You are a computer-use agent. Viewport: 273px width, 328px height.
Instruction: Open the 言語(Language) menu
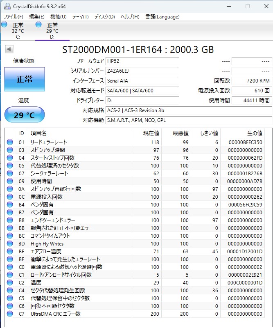162,17
